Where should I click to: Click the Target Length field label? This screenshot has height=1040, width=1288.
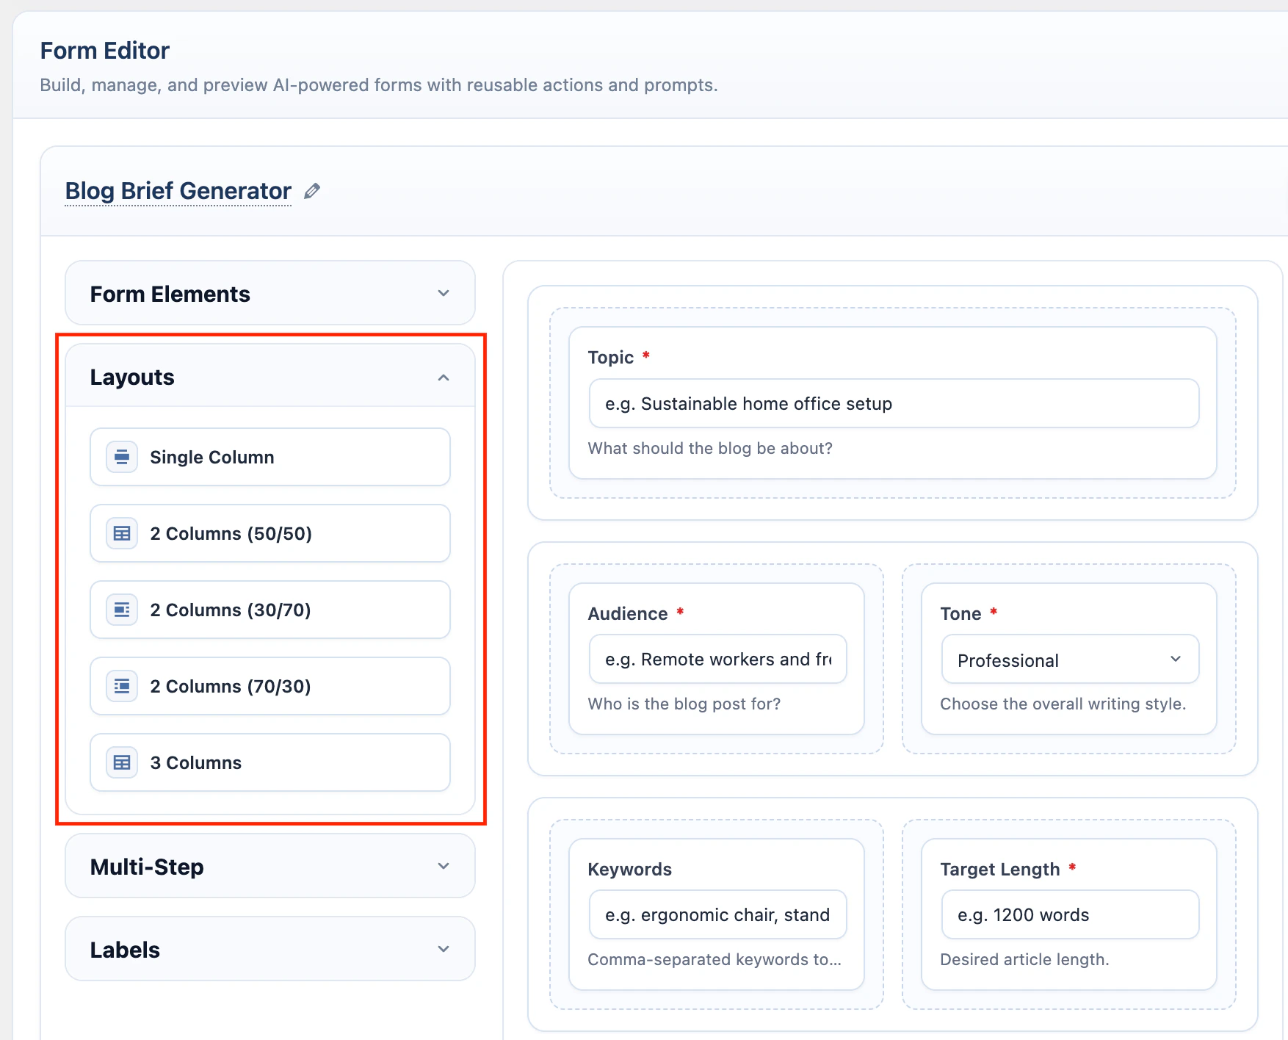1000,869
